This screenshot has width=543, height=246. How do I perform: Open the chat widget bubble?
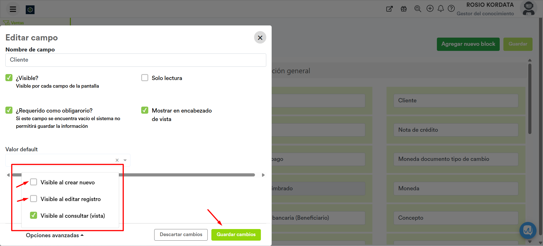[x=528, y=230]
